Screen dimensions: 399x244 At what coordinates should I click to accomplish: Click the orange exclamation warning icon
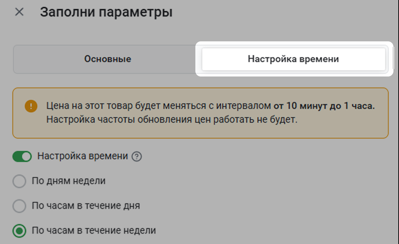pos(31,106)
